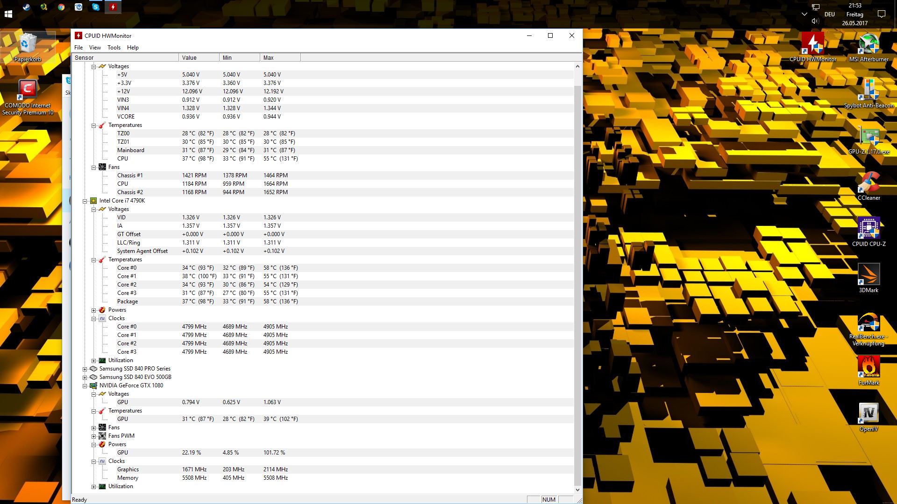897x504 pixels.
Task: Click the Max column header
Action: coord(279,58)
